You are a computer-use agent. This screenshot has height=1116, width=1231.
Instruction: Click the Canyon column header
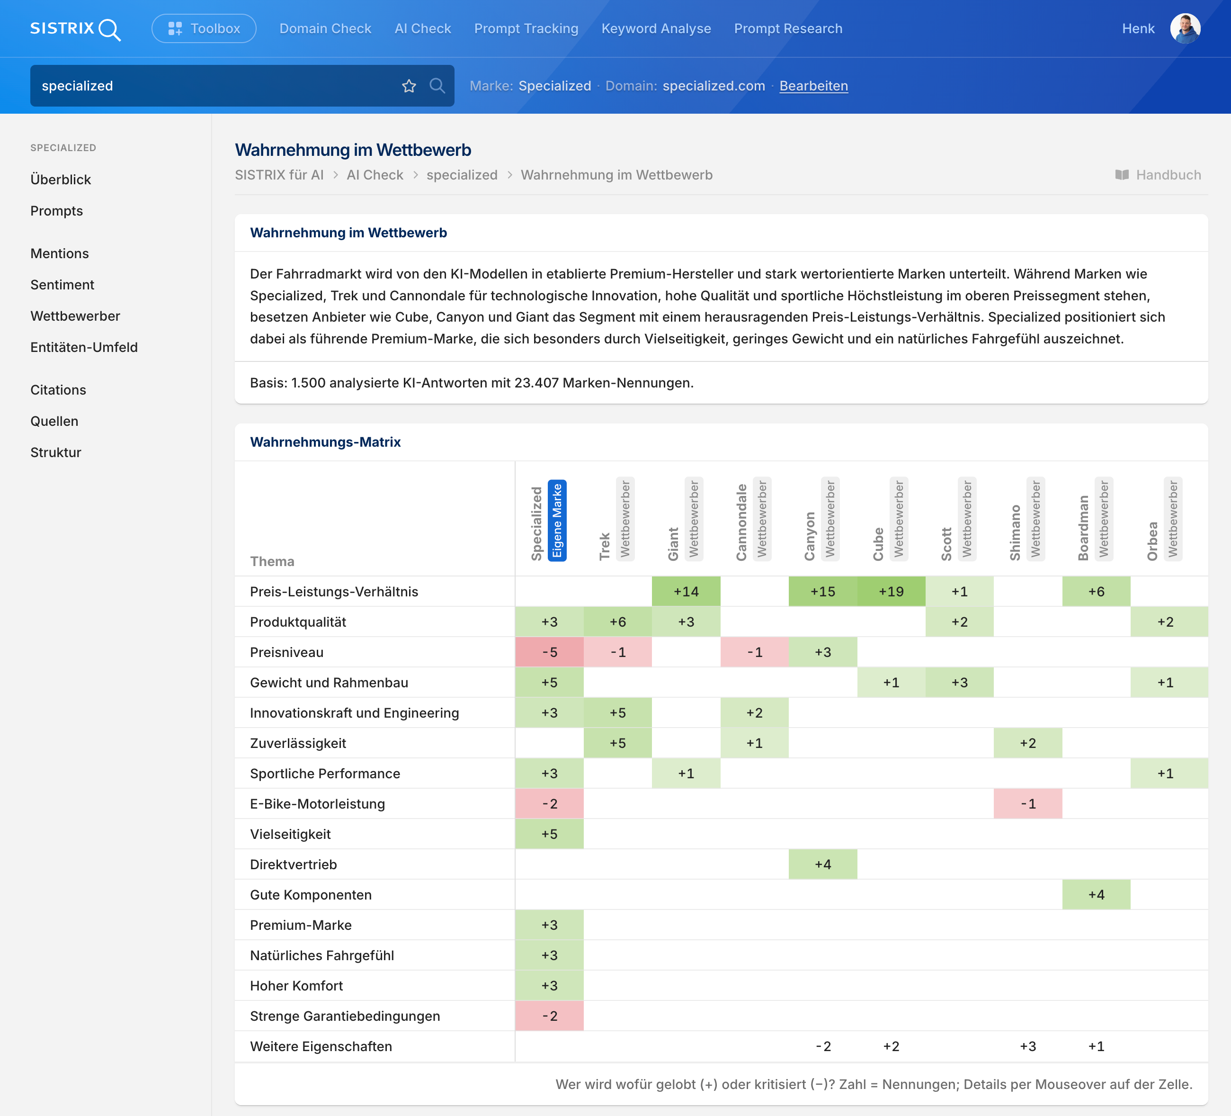click(810, 536)
